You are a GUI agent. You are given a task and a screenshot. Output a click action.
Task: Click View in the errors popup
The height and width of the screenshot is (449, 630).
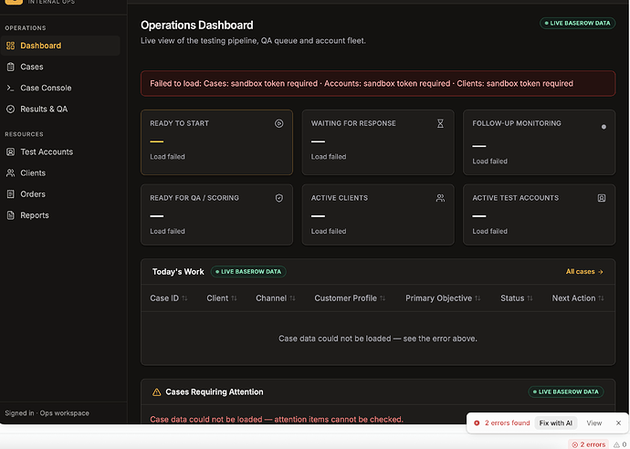593,423
